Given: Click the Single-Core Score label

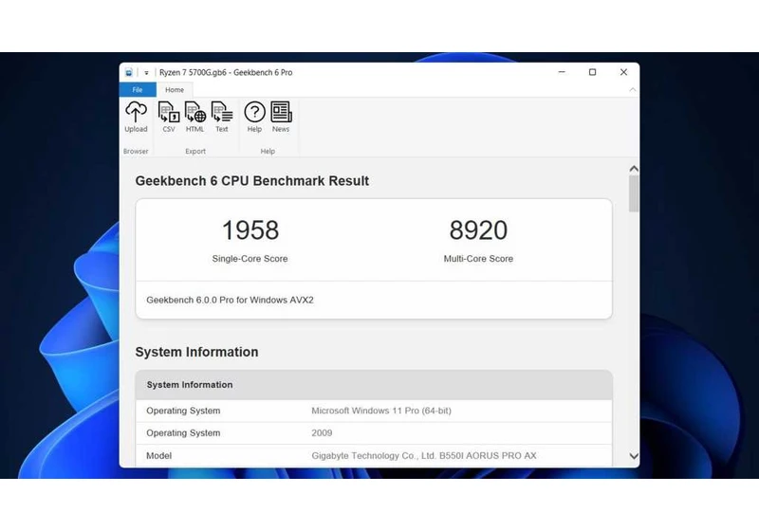Looking at the screenshot, I should [250, 259].
